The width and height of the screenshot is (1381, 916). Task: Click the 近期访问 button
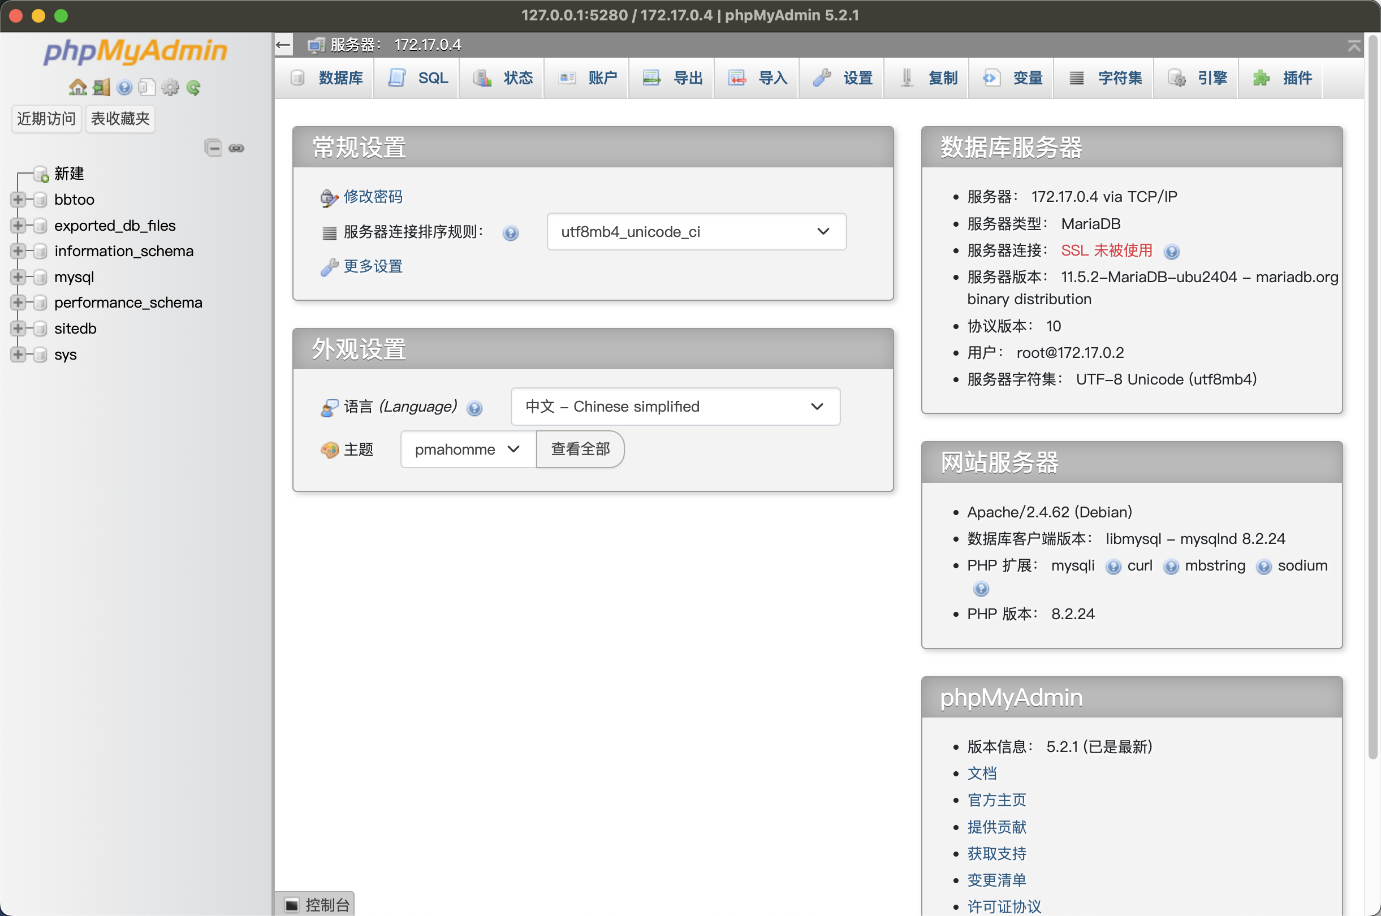point(46,119)
